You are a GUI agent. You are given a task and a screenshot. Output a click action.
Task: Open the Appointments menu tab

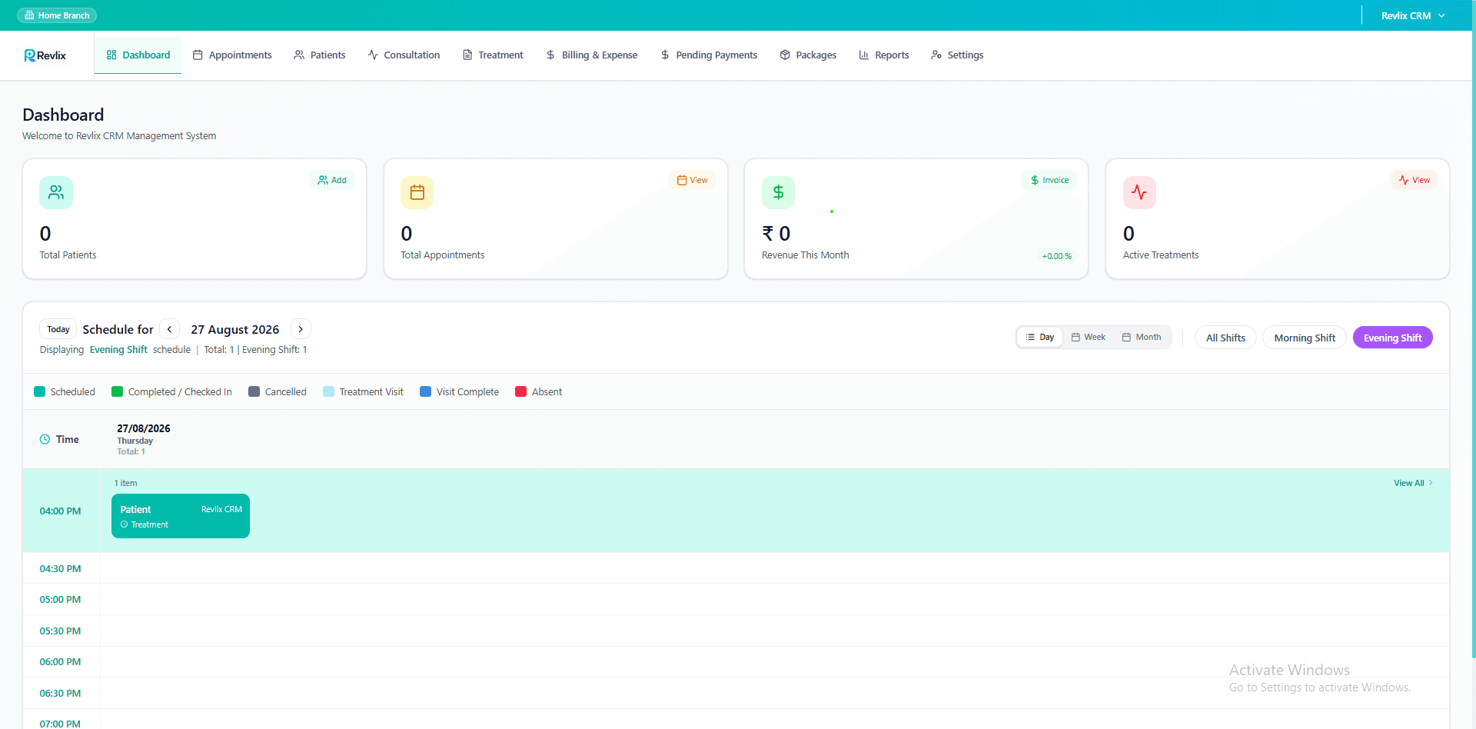click(232, 55)
